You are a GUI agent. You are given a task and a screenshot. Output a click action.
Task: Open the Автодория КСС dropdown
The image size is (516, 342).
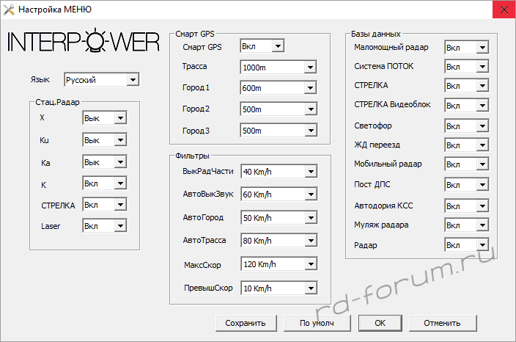click(467, 206)
